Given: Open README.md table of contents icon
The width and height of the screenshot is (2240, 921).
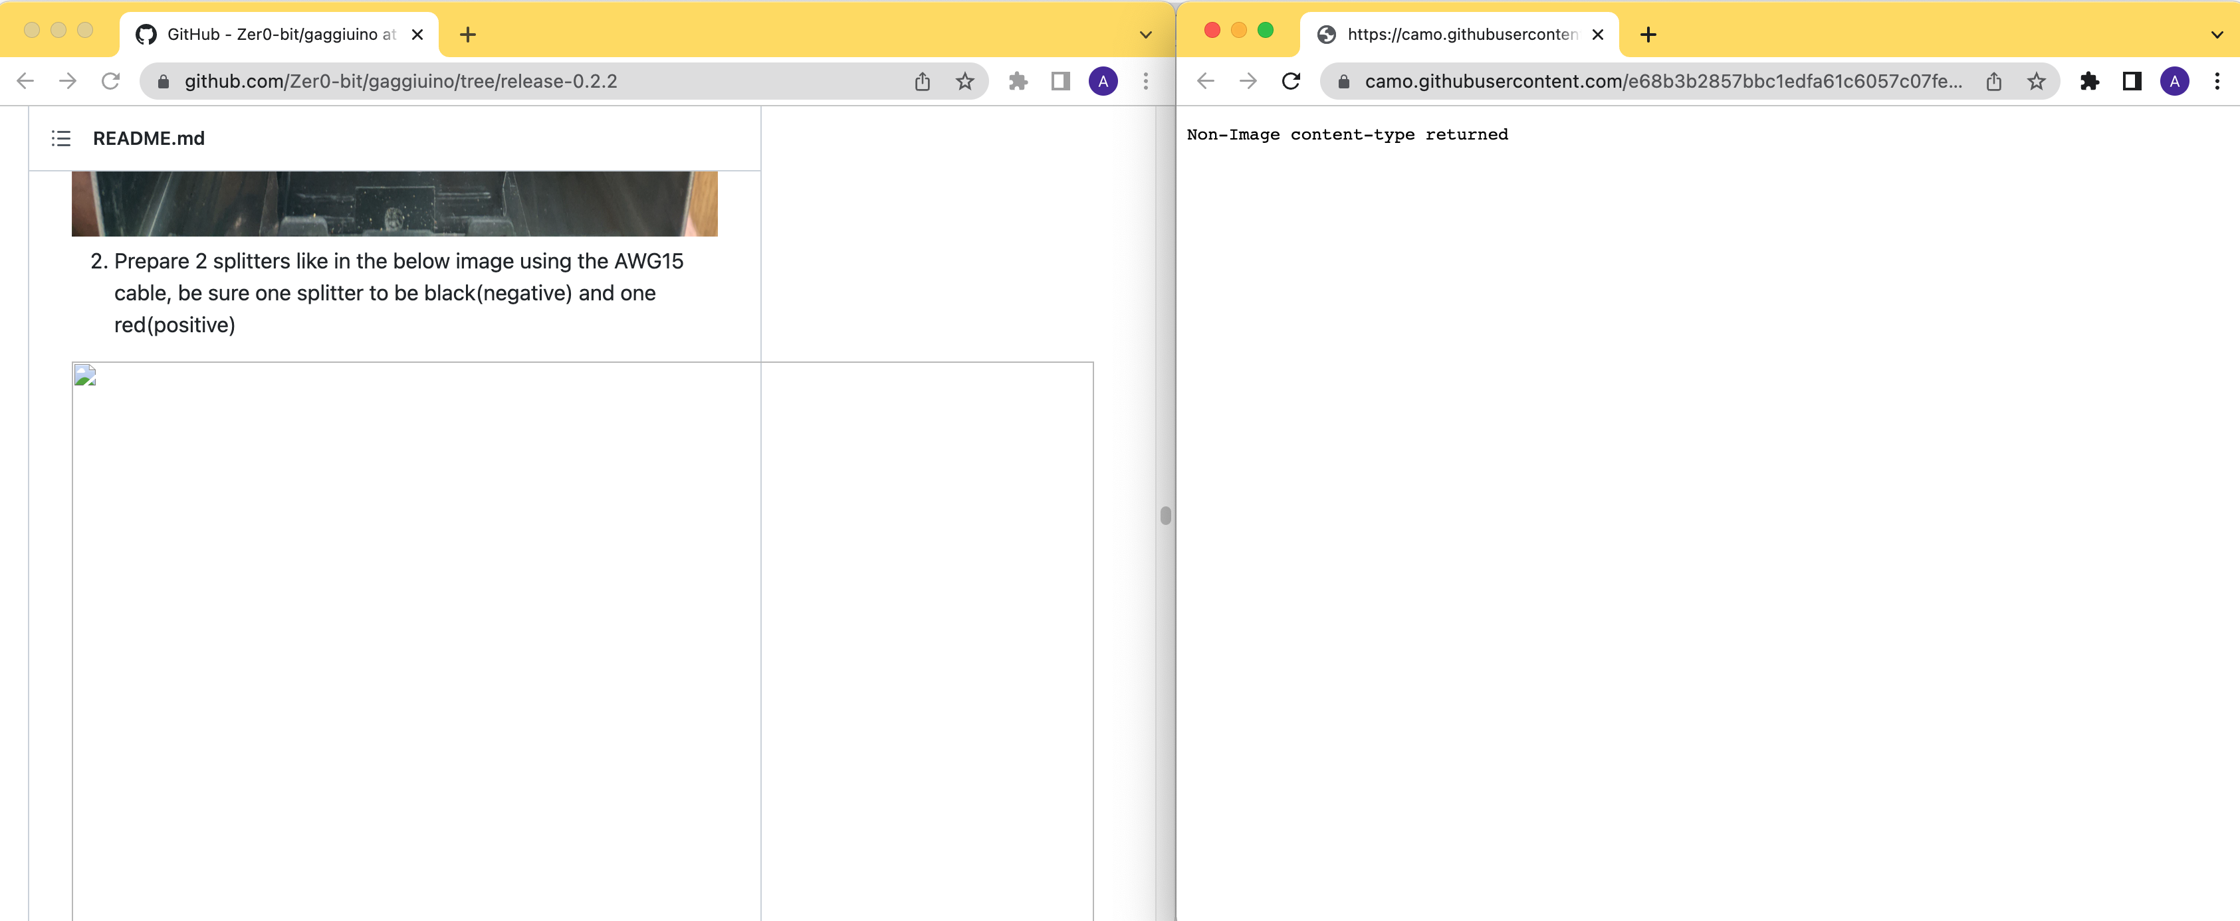Looking at the screenshot, I should [61, 138].
